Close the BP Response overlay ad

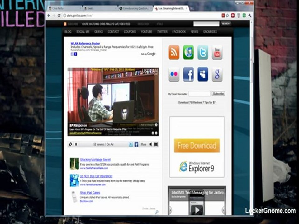click(156, 125)
